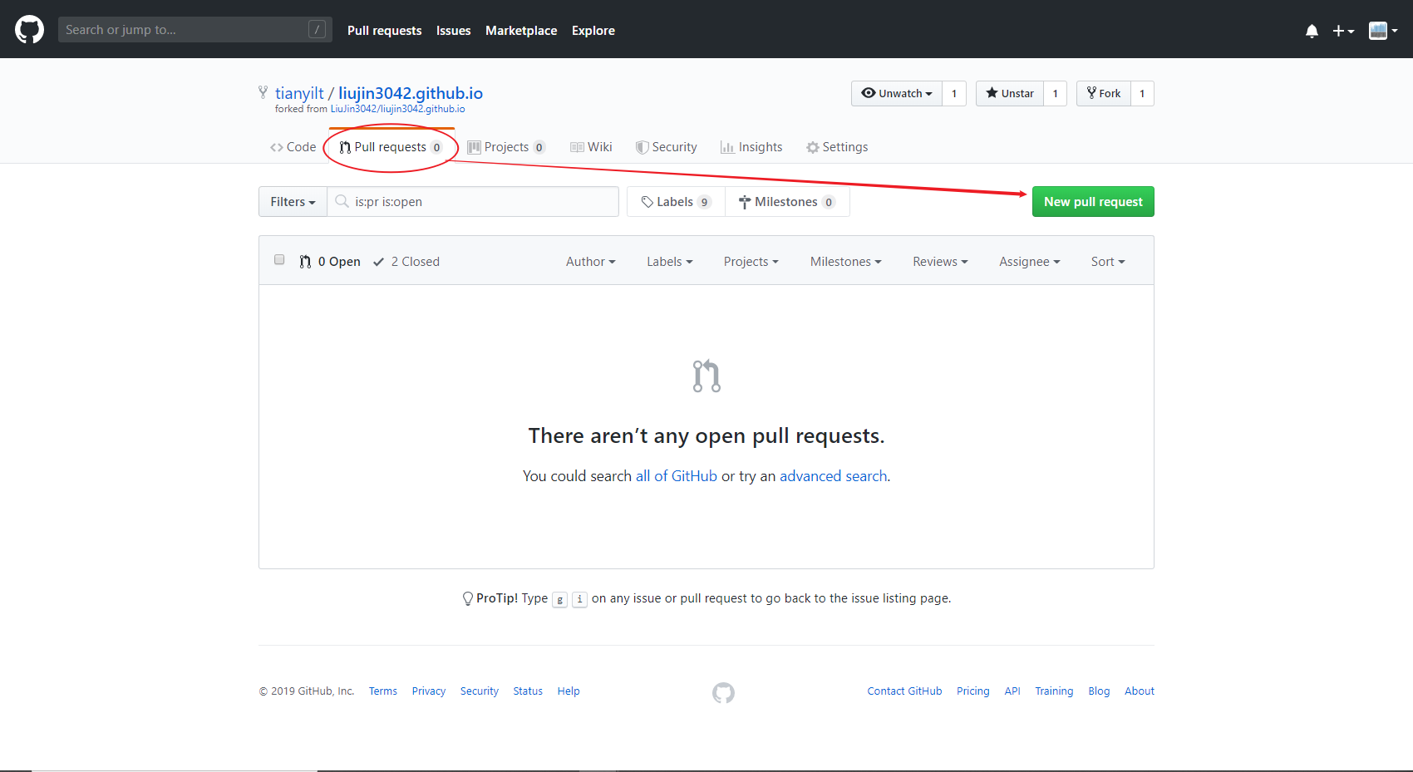Expand the Labels filter dropdown in list header
Image resolution: width=1413 pixels, height=772 pixels.
(670, 262)
